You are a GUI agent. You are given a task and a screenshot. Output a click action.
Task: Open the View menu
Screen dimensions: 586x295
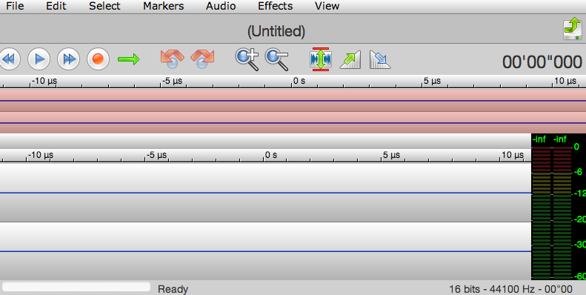pos(327,6)
